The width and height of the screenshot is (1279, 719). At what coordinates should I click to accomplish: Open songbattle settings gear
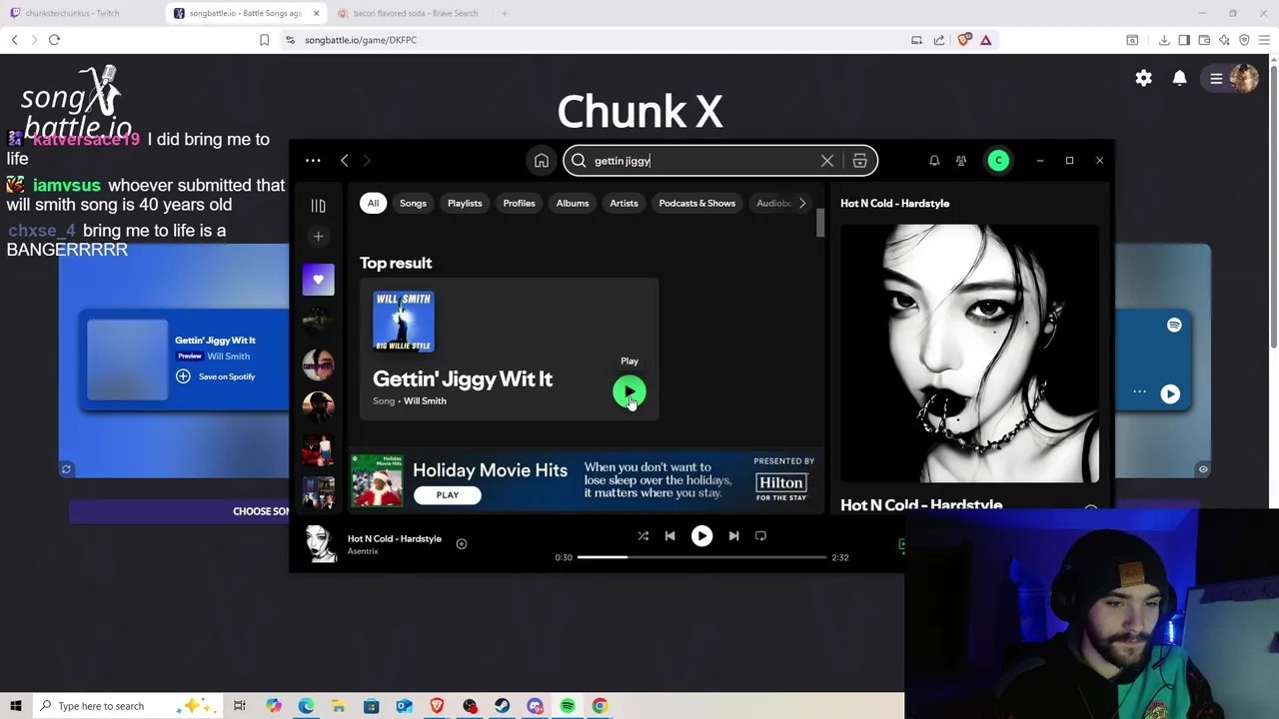click(x=1143, y=78)
